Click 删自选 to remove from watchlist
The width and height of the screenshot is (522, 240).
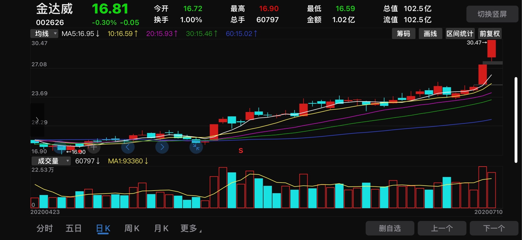tap(390, 228)
